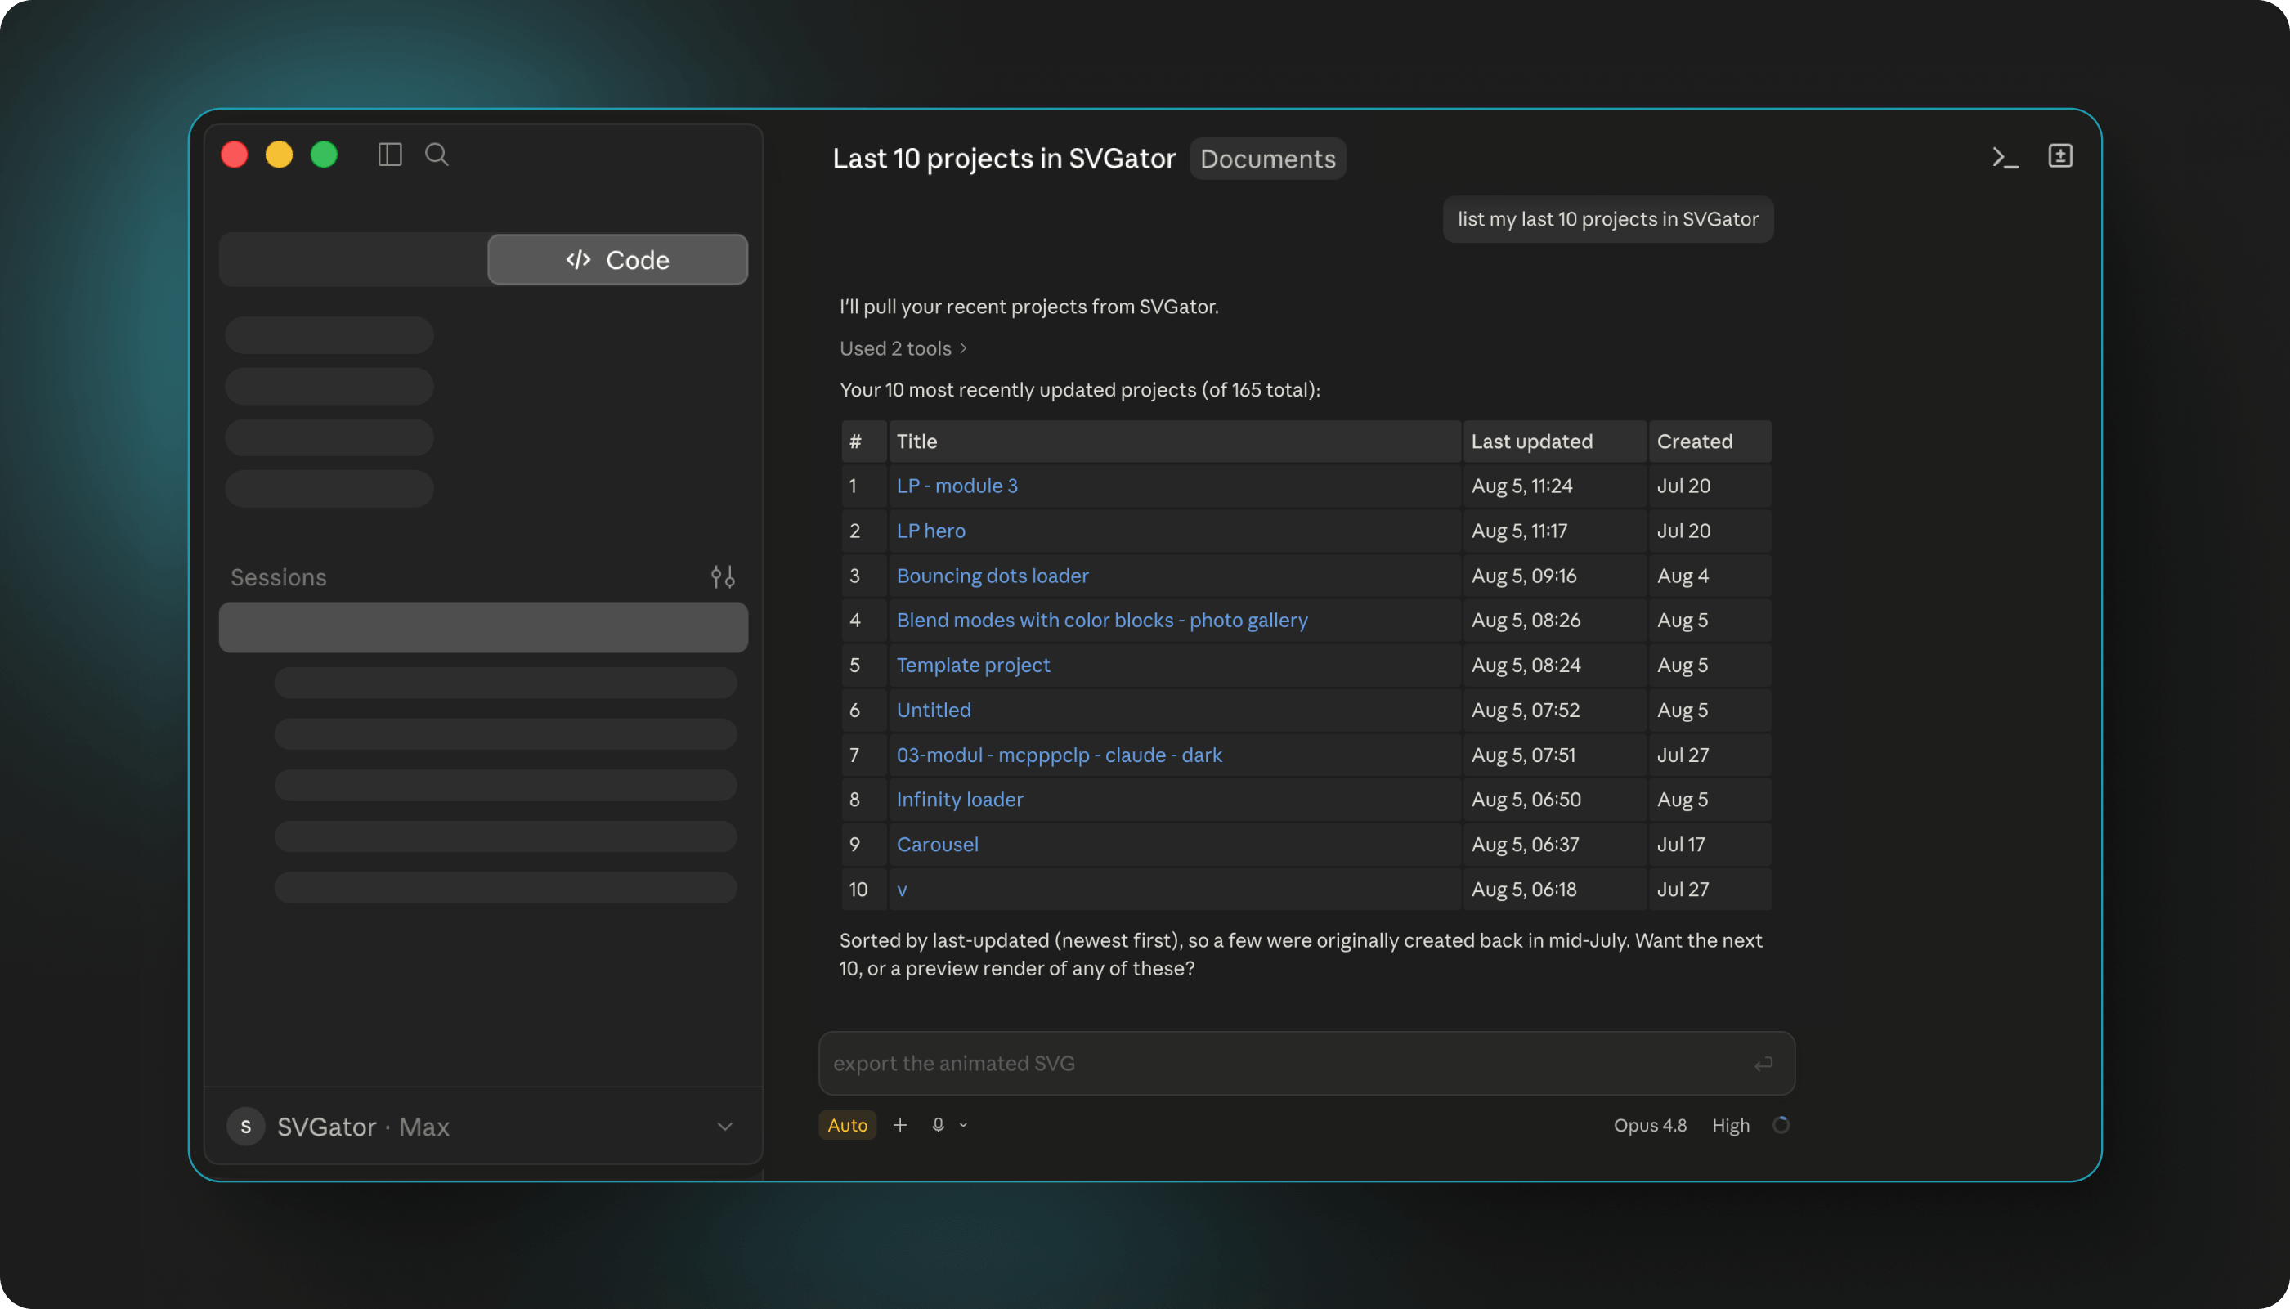Viewport: 2290px width, 1309px height.
Task: Open the Untitled project link
Action: point(933,711)
